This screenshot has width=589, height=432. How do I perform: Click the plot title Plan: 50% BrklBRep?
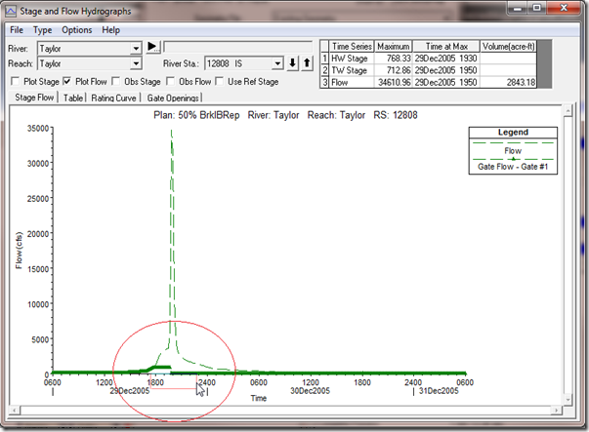[196, 115]
